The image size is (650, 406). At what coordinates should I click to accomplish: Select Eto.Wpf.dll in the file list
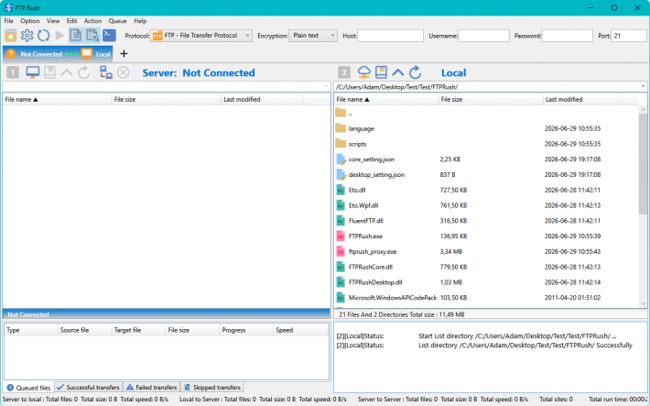point(486,205)
